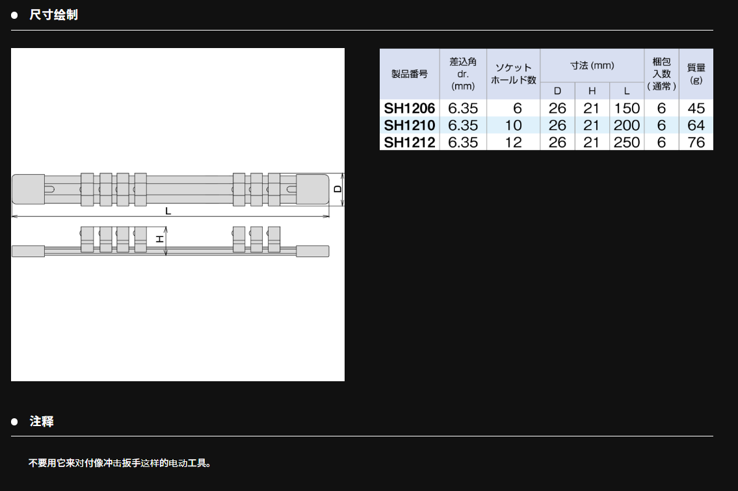Screen dimensions: 738x491
Task: Click the ソケットホールド数 column header
Action: [x=513, y=74]
